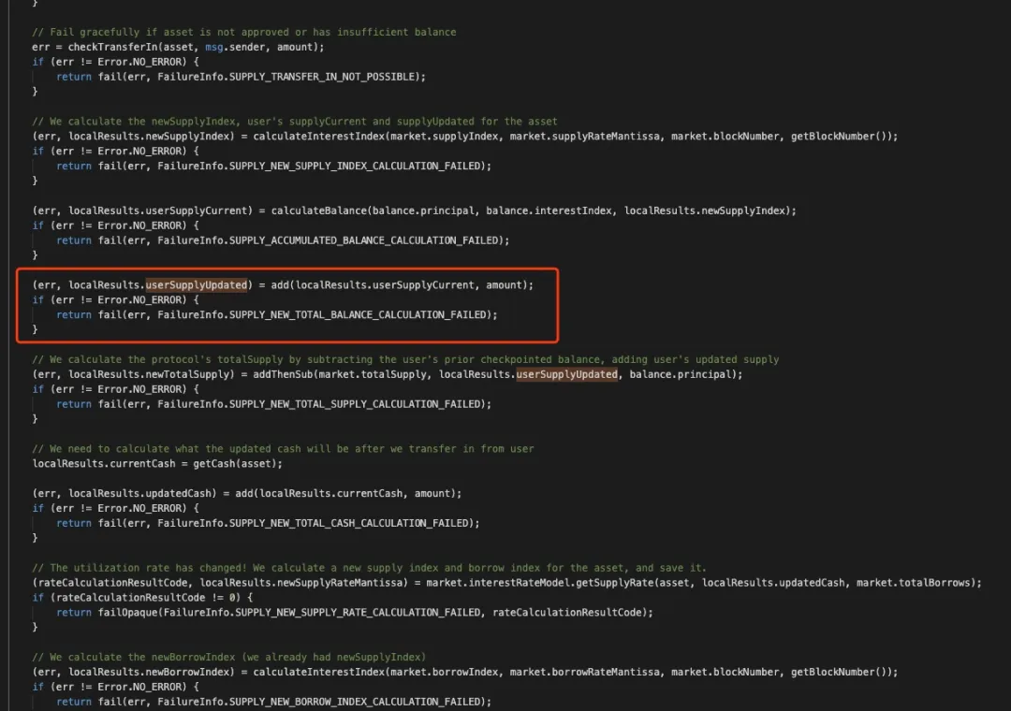Click SUPPLY_ACCUMULATED_BALANCE_CALCULATION_FAILED text
Screen dimensions: 1011x711
click(x=365, y=240)
